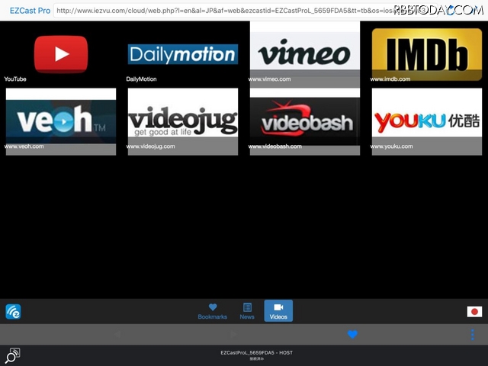Click the www.imdb.com caption
This screenshot has width=488, height=366.
(x=390, y=79)
